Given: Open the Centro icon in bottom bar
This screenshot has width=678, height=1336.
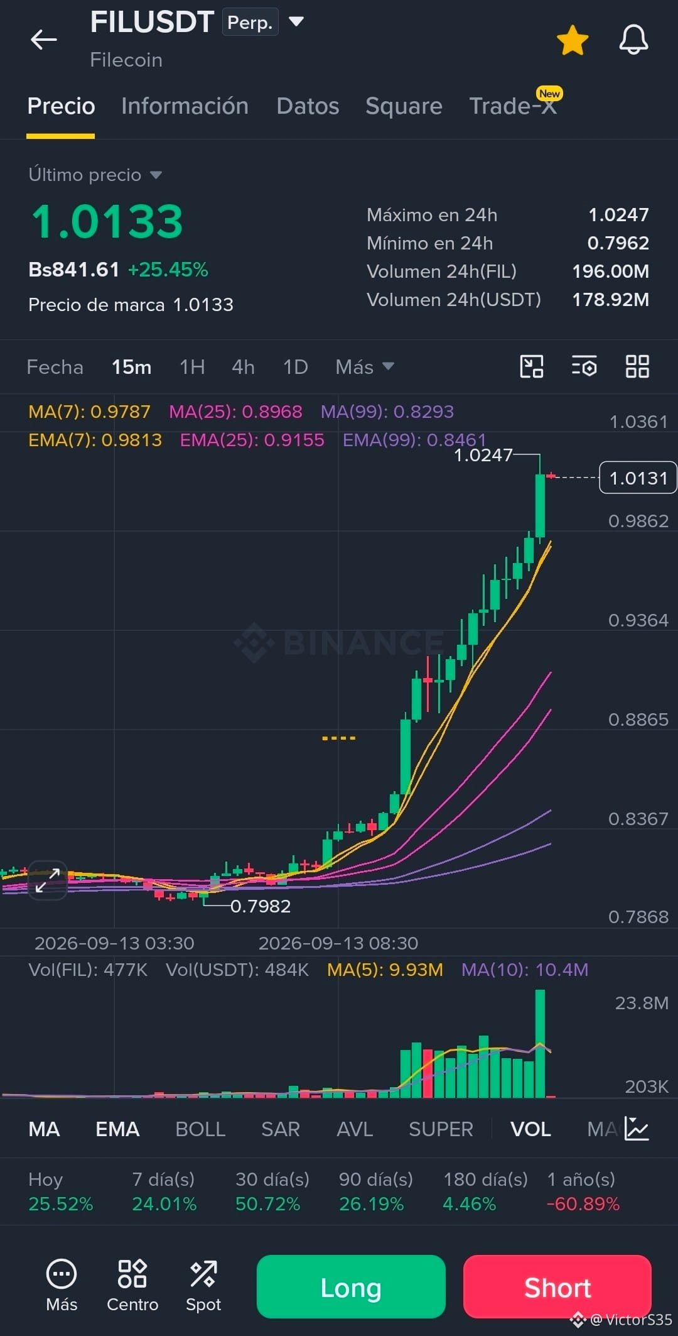Looking at the screenshot, I should (132, 1286).
